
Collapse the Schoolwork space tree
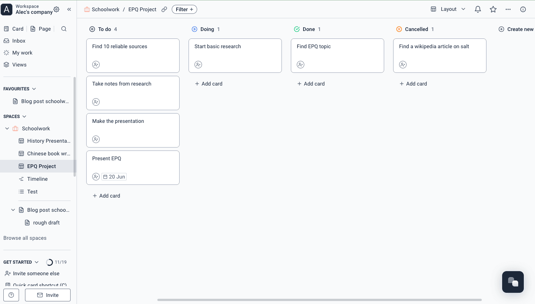pyautogui.click(x=7, y=128)
